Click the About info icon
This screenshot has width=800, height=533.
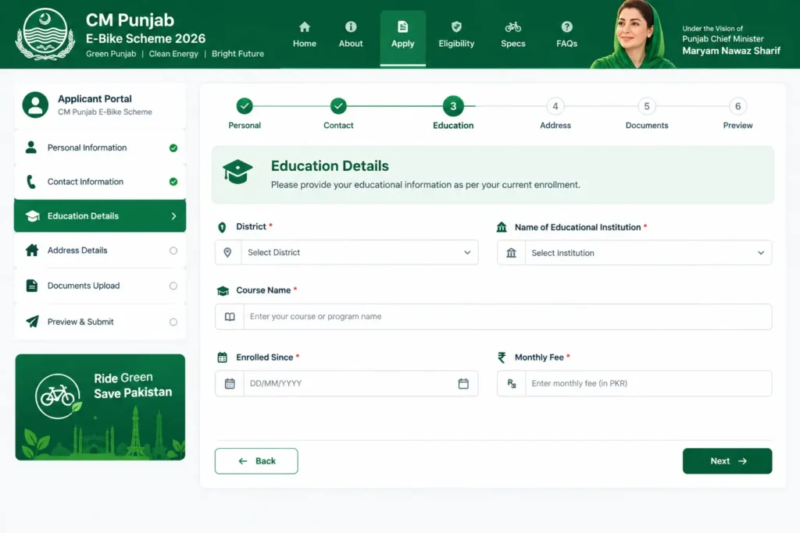[351, 27]
